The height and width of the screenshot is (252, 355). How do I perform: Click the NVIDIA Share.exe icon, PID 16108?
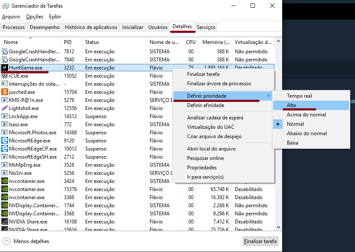pos(5,221)
